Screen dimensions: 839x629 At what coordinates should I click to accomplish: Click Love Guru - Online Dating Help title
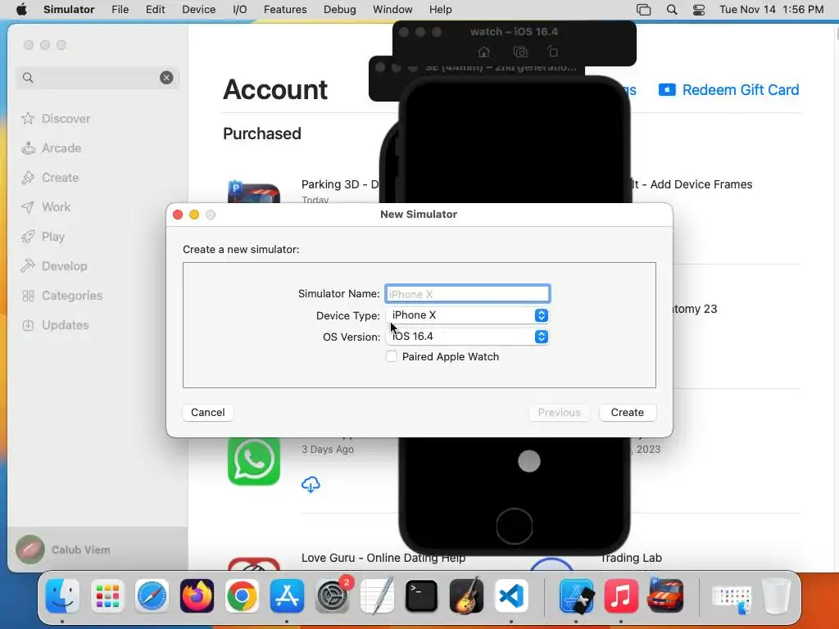coord(383,558)
